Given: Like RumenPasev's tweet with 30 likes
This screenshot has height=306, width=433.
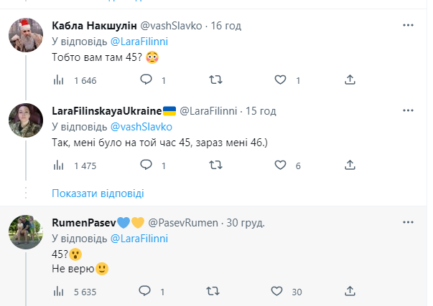Looking at the screenshot, I should click(278, 291).
